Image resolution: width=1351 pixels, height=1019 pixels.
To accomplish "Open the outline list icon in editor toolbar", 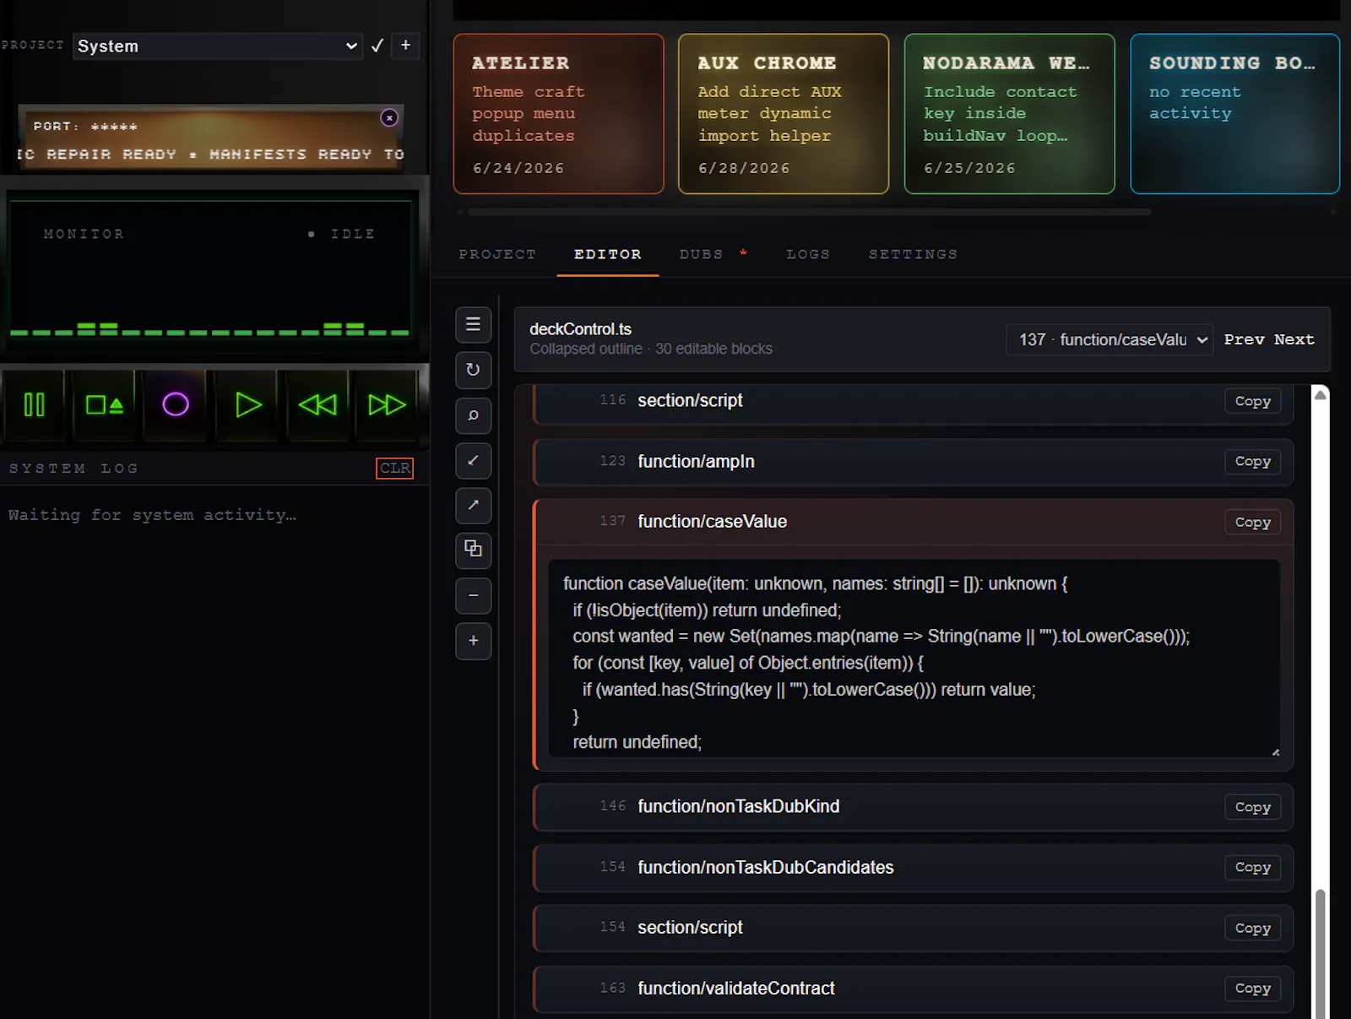I will click(474, 324).
